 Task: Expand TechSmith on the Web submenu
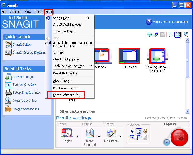tap(70, 66)
